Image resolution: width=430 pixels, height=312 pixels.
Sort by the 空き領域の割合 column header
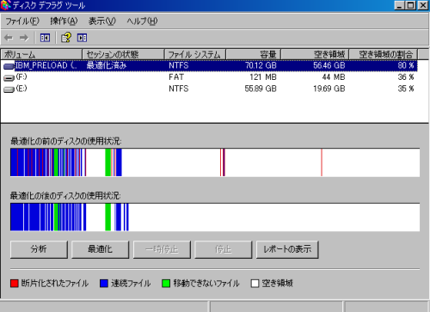click(x=383, y=54)
